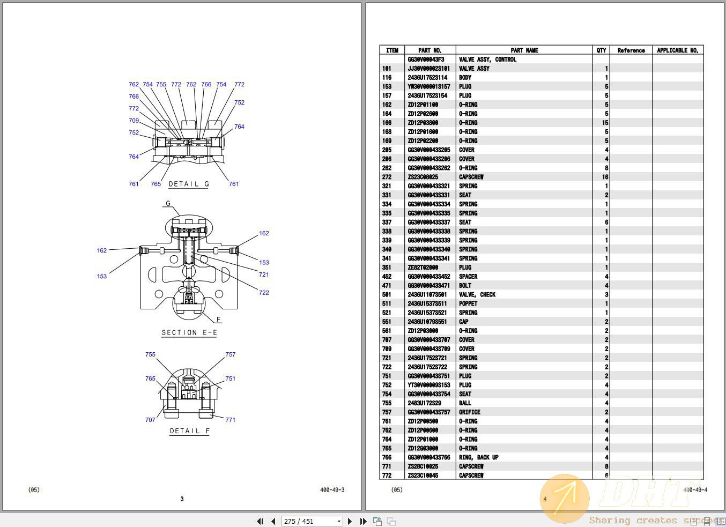Select item number 452 in the table
Screen dimensions: 726x527
click(387, 277)
